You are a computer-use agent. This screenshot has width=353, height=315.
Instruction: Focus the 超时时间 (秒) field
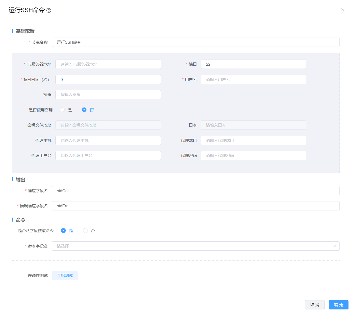coord(108,80)
